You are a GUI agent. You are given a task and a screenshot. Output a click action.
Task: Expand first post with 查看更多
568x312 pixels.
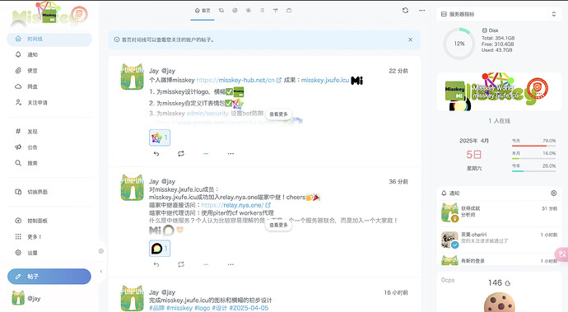278,114
